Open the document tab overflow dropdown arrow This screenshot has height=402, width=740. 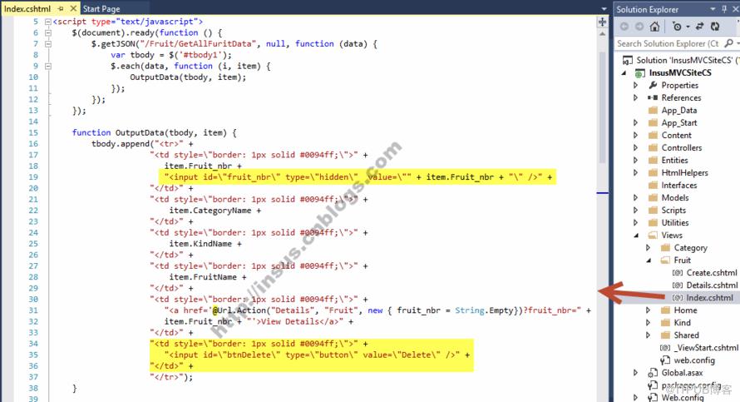[604, 9]
